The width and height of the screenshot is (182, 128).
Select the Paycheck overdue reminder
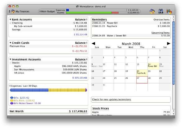(131, 26)
